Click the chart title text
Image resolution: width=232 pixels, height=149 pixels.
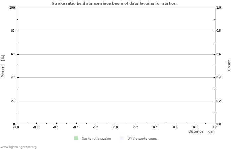(115, 3)
